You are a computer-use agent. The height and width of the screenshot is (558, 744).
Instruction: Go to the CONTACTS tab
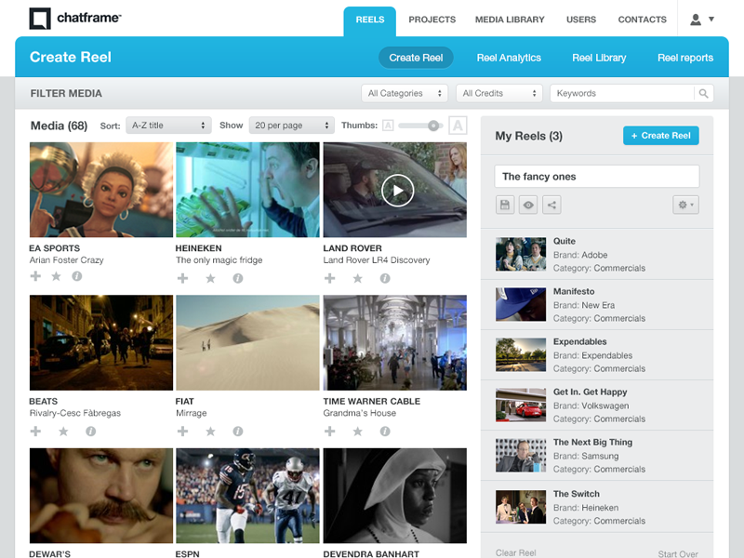[x=642, y=20]
